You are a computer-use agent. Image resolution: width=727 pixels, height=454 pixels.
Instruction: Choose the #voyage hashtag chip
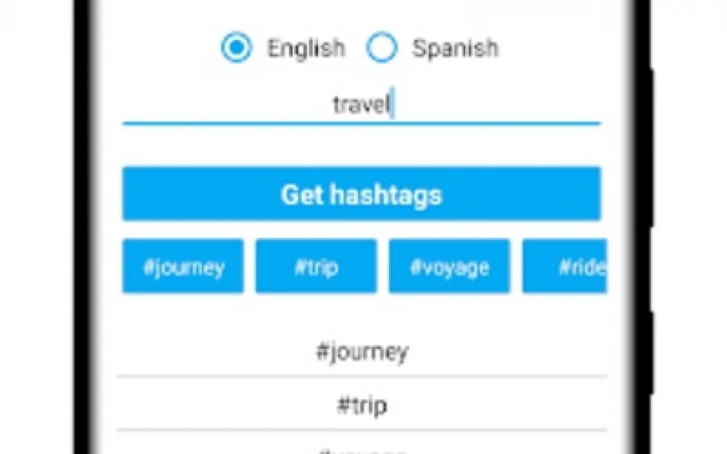pyautogui.click(x=449, y=267)
